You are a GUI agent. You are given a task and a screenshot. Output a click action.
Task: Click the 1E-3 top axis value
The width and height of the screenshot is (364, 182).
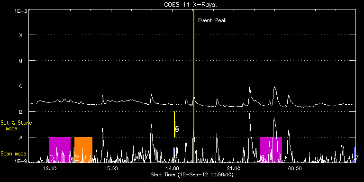tap(20, 11)
